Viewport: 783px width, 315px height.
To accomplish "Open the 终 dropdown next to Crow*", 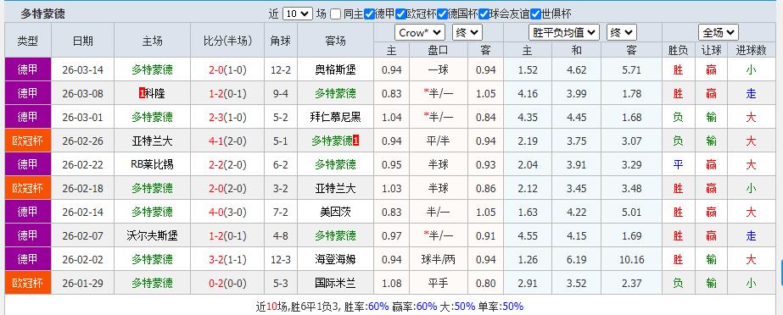I will click(467, 33).
